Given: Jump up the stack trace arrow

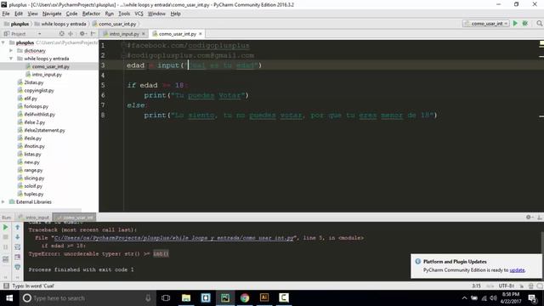Looking at the screenshot, I should [17, 227].
